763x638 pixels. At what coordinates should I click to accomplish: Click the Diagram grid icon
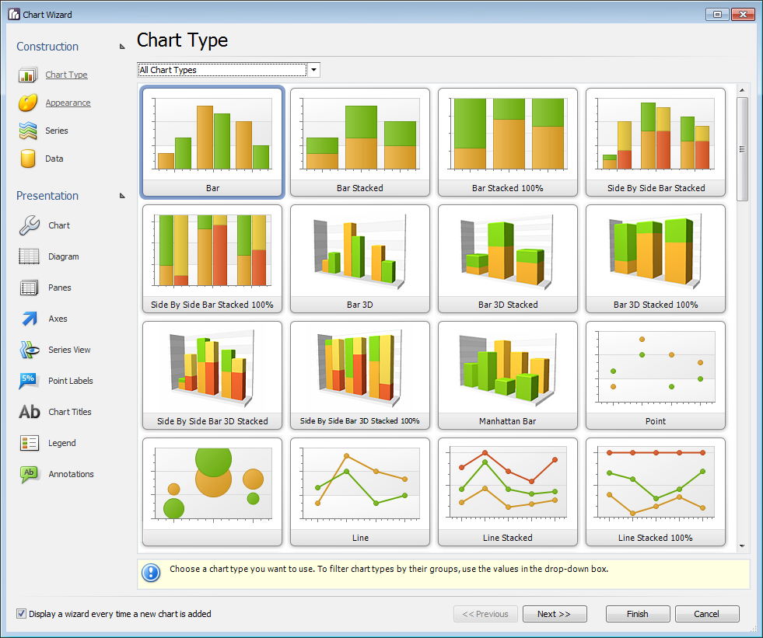[30, 256]
